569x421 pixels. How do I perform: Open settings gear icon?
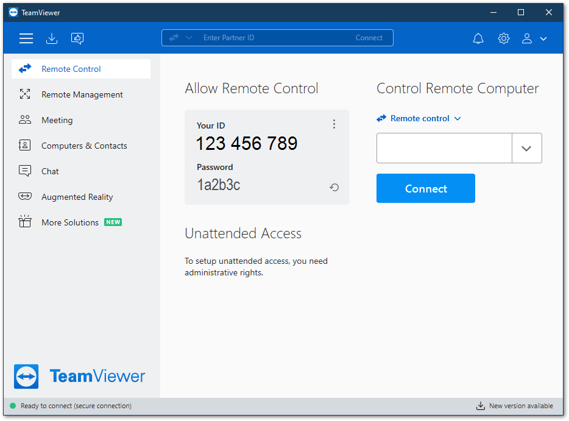point(504,38)
